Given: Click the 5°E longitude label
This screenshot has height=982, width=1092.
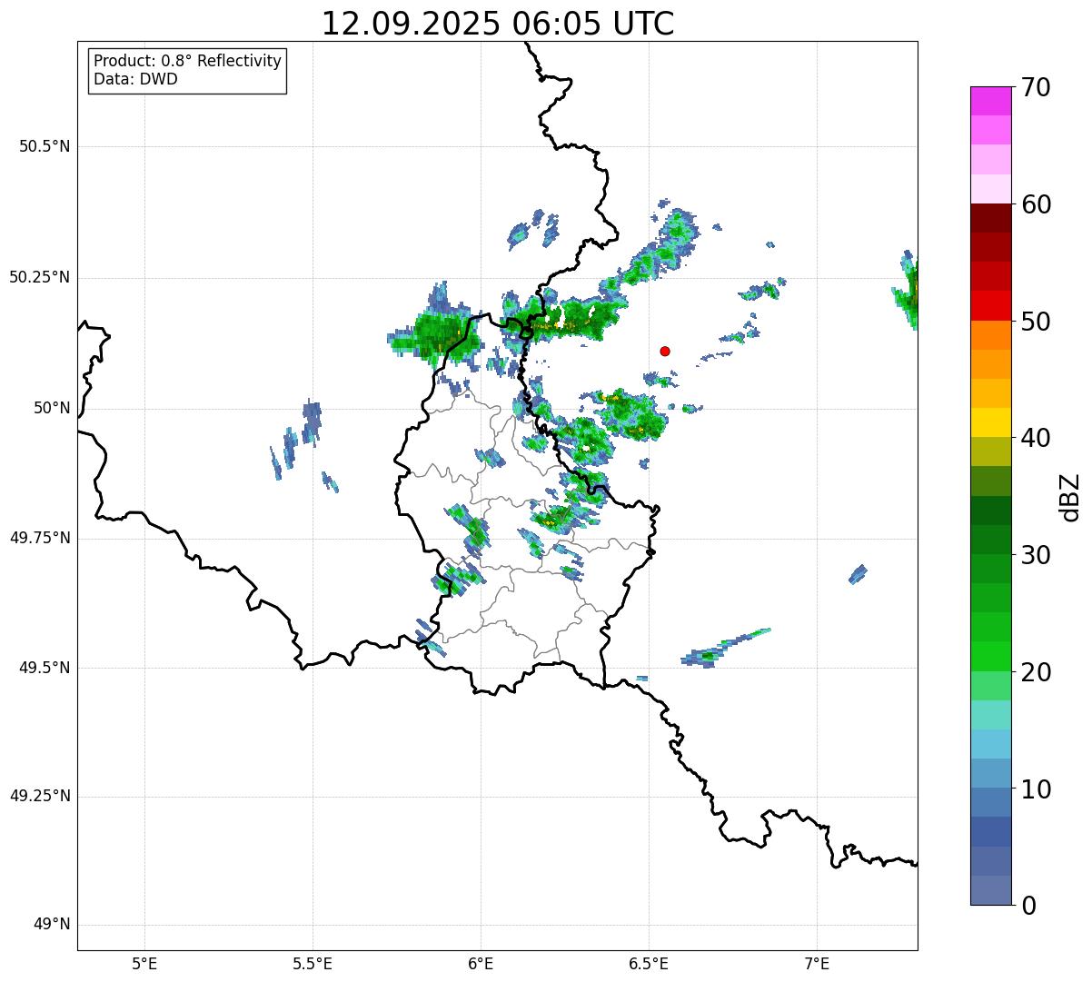Looking at the screenshot, I should [x=144, y=963].
